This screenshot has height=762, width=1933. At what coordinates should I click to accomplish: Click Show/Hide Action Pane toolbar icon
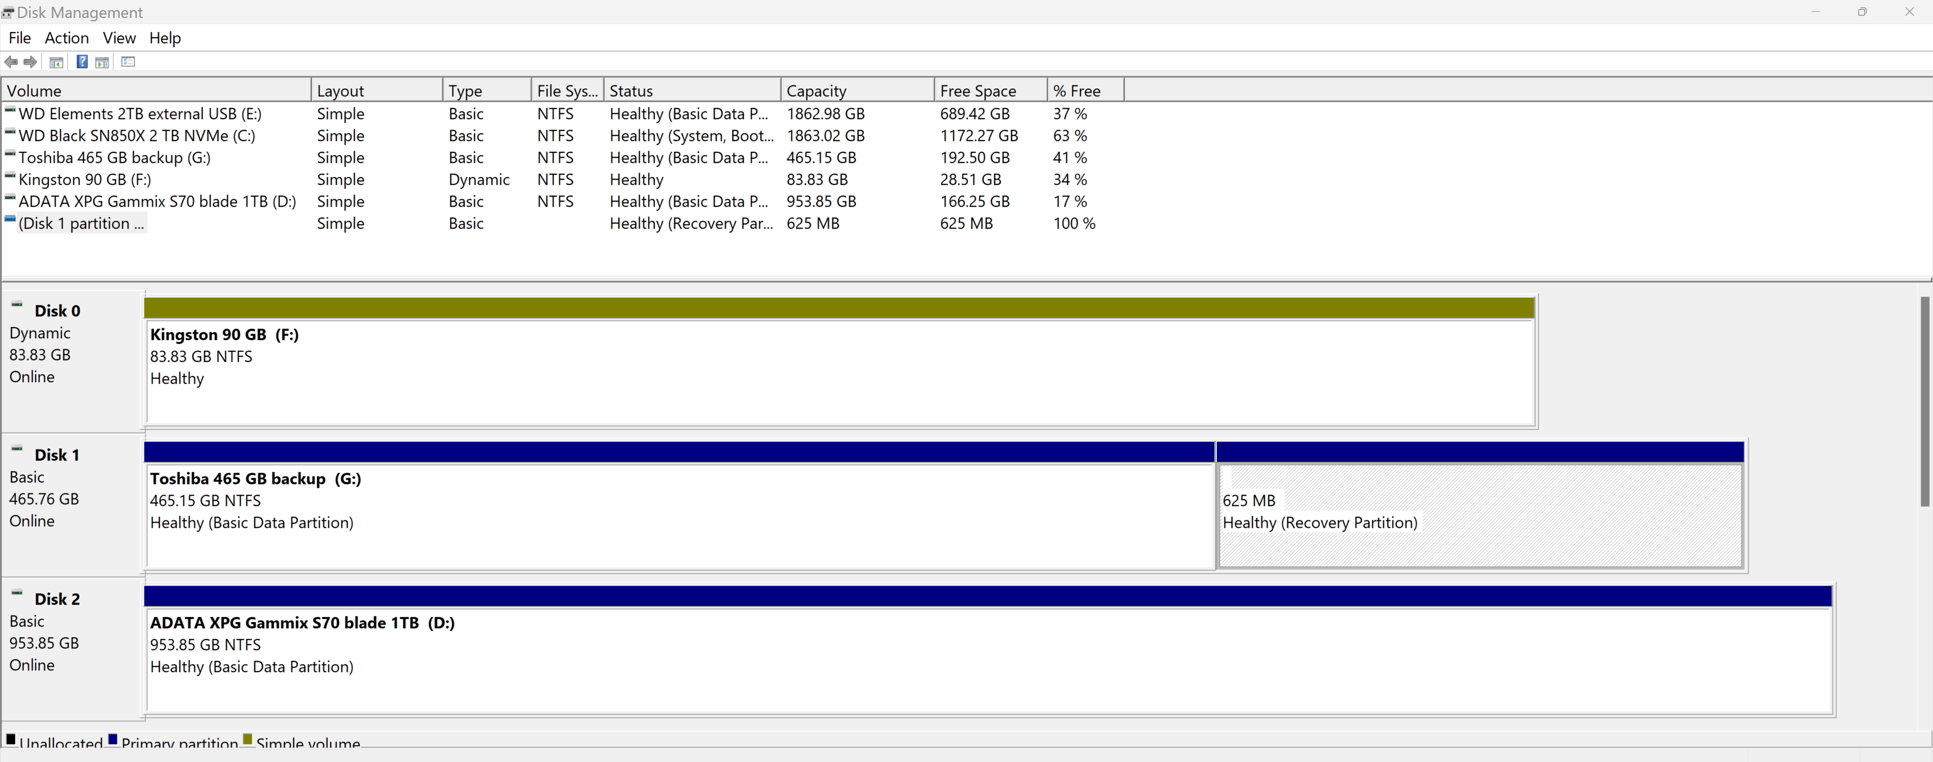tap(102, 62)
